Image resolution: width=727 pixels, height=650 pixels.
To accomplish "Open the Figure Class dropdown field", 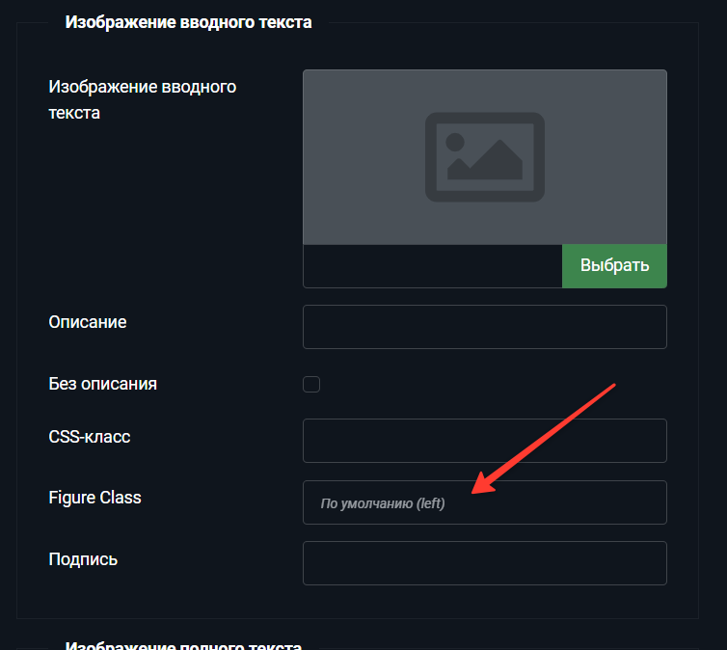I will coord(485,502).
